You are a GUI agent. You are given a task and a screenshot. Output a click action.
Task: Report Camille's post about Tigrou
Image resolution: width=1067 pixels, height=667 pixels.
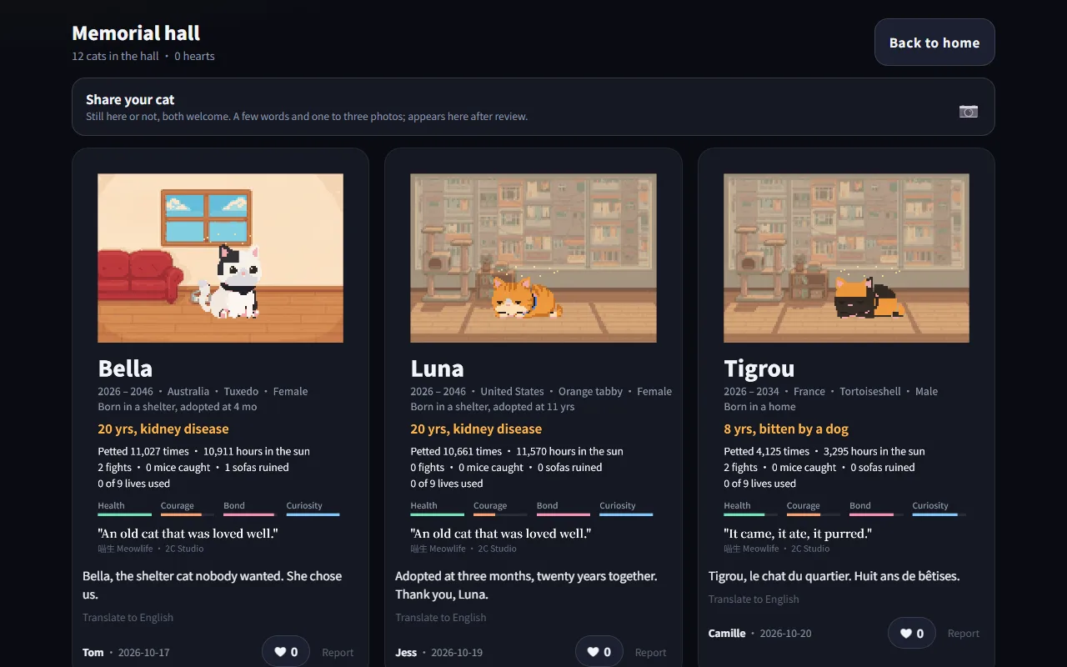[x=964, y=634]
